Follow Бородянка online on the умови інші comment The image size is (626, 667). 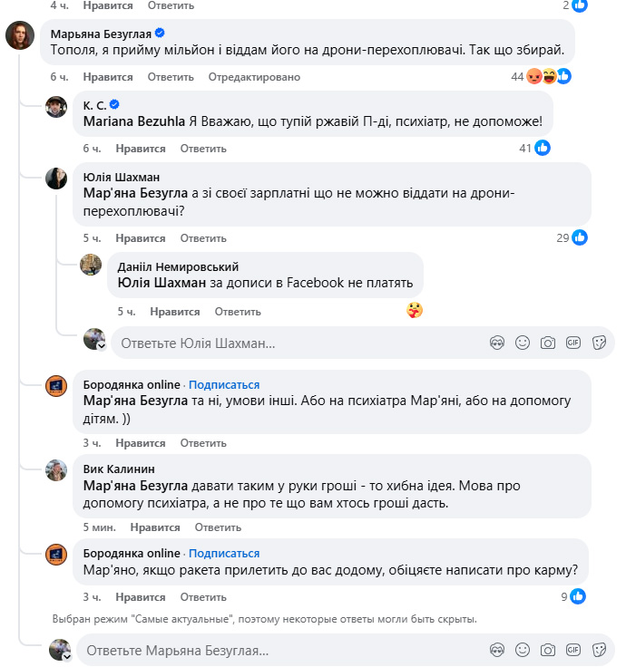click(x=224, y=384)
